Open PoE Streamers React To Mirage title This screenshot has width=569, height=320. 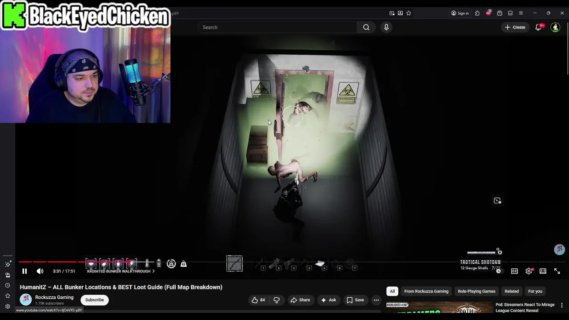tap(525, 308)
